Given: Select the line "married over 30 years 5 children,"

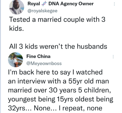Looking at the screenshot, I should [x=59, y=90].
